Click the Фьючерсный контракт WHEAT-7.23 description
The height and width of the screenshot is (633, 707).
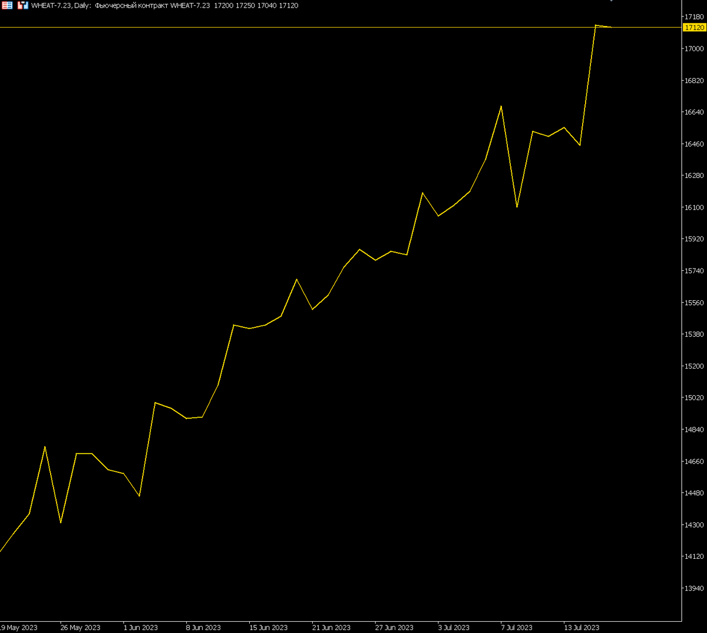point(152,5)
